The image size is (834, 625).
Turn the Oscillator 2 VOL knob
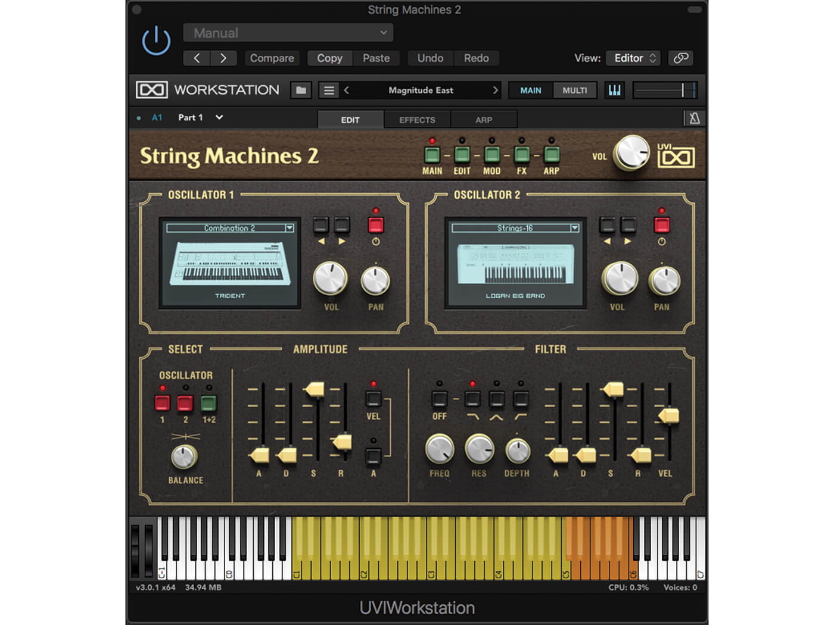click(x=620, y=279)
